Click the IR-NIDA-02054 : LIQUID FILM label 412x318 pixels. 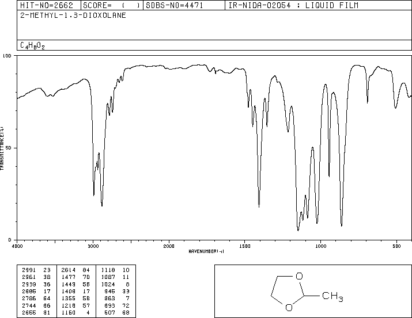point(293,5)
